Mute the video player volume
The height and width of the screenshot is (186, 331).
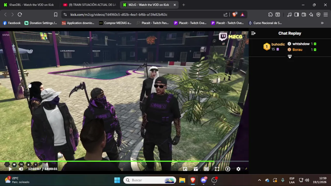point(21,169)
